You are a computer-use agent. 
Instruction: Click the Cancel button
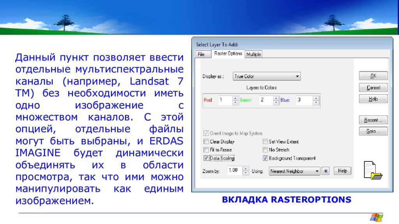(373, 88)
